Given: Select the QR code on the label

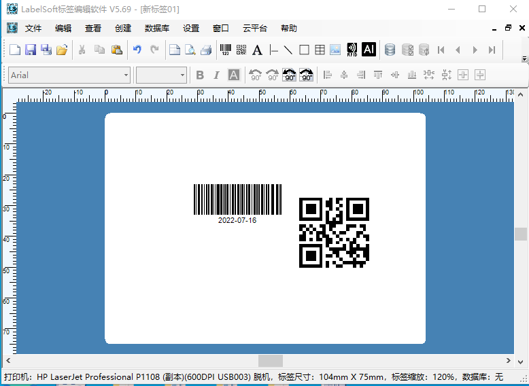Looking at the screenshot, I should click(x=334, y=232).
